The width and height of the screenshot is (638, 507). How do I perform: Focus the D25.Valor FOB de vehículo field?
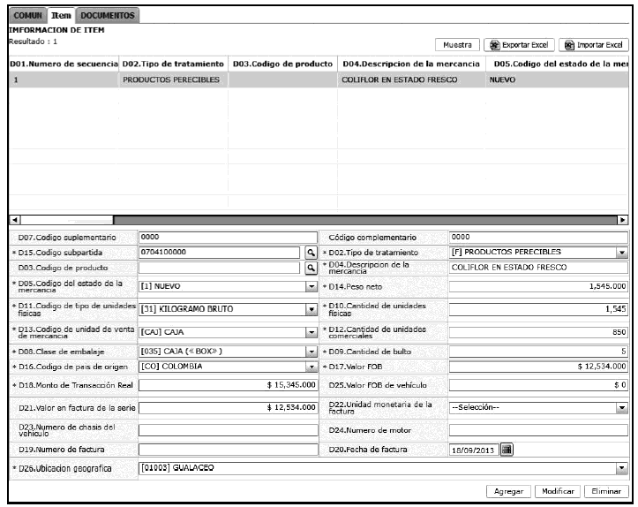(x=538, y=385)
